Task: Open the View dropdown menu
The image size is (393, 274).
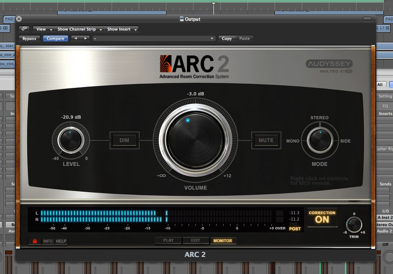Action: coord(43,29)
